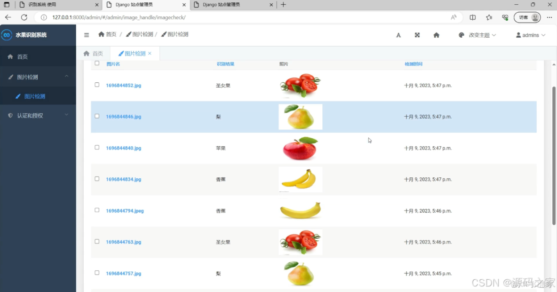Check the checkbox for 1696844834.jpg row

[x=97, y=179]
